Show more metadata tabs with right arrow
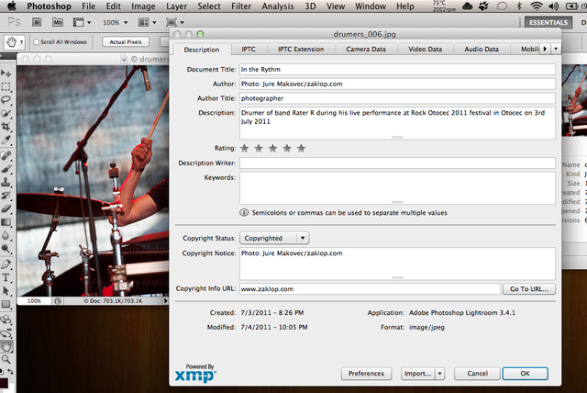 click(x=545, y=49)
